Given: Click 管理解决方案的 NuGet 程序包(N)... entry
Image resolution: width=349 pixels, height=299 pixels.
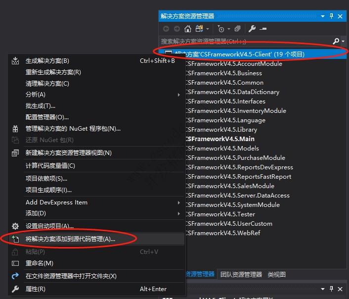Looking at the screenshot, I should [x=73, y=129].
